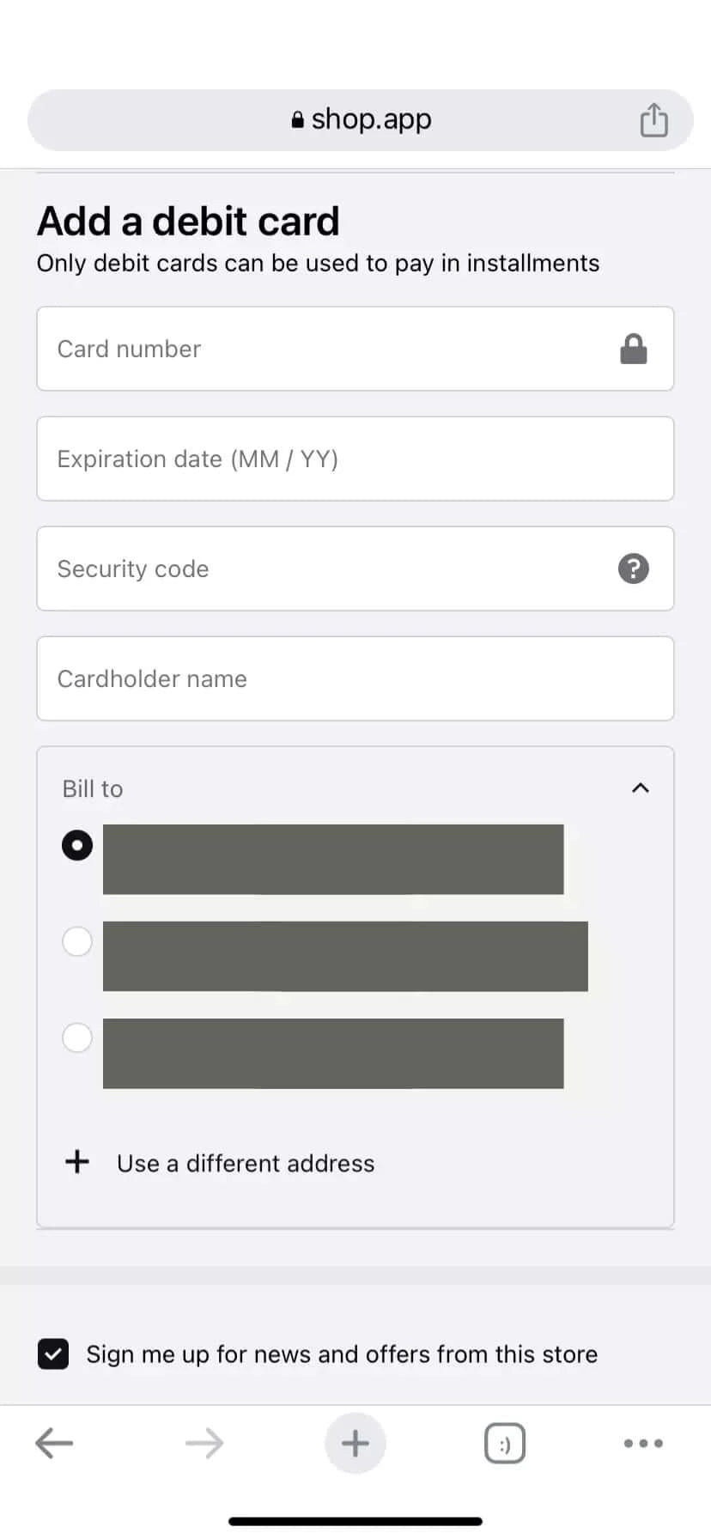
Task: Open the tabs overview icon
Action: pos(505,1444)
